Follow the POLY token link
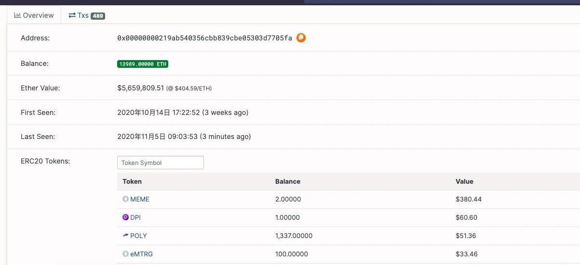This screenshot has height=265, width=580. click(x=138, y=236)
